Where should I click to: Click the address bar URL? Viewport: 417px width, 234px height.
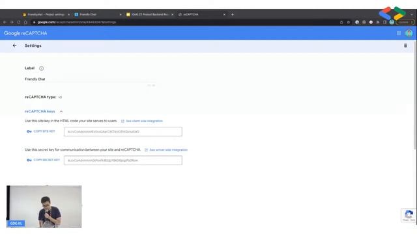pos(77,22)
